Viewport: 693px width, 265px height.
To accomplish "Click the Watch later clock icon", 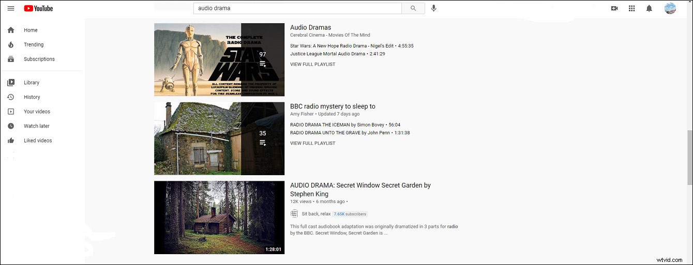I will click(11, 126).
